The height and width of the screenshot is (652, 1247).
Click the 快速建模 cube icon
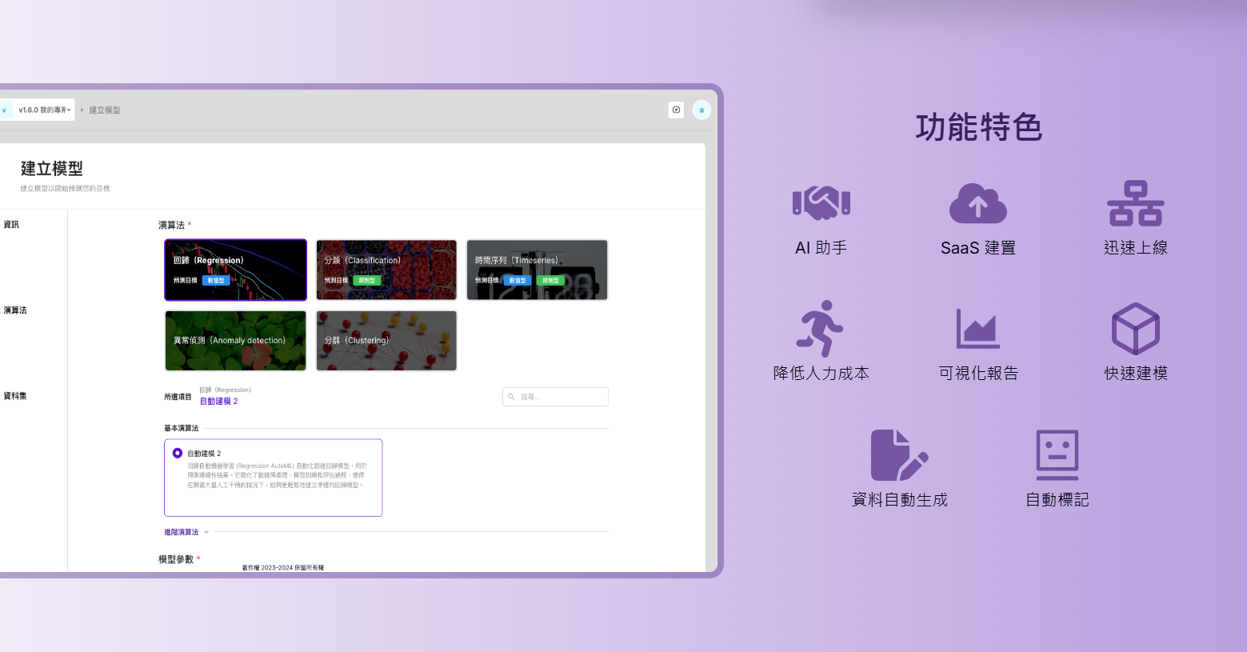tap(1135, 328)
